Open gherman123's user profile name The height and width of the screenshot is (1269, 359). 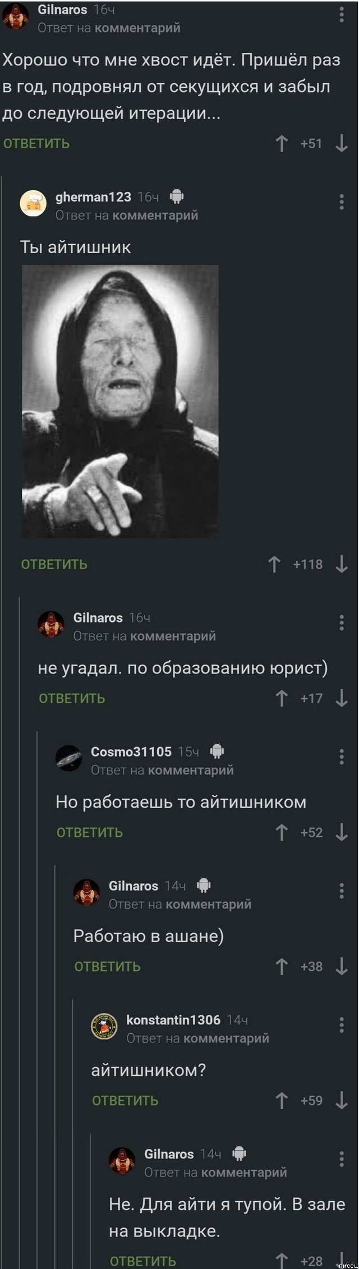coord(93,197)
